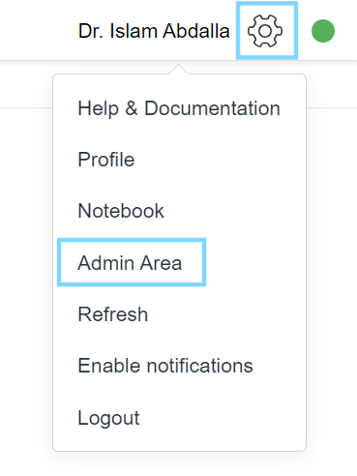Image resolution: width=357 pixels, height=476 pixels.
Task: Sign out of Dr. Islam Abdalla's account
Action: 108,418
